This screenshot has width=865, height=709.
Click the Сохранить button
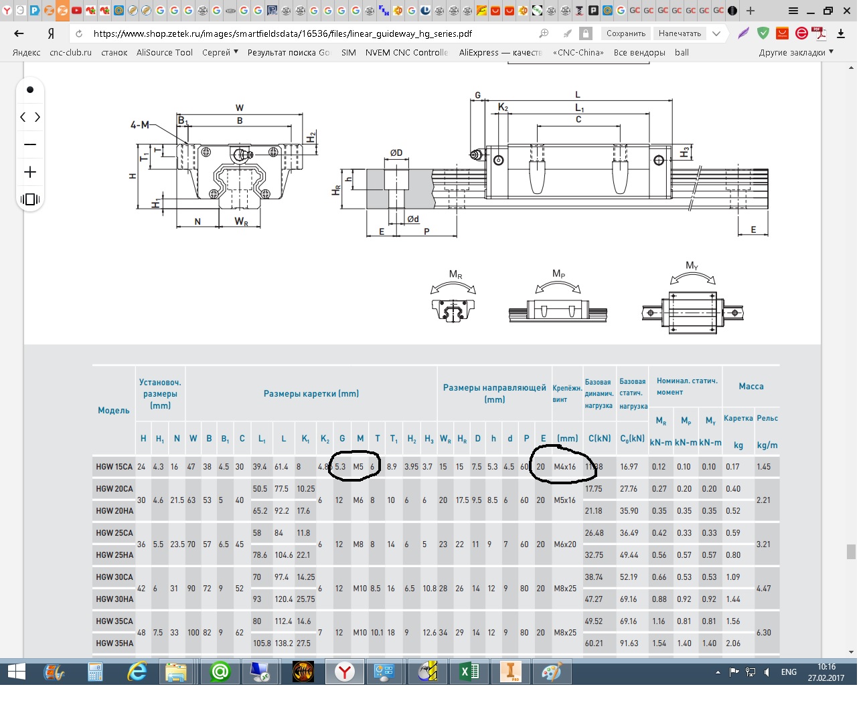point(626,33)
